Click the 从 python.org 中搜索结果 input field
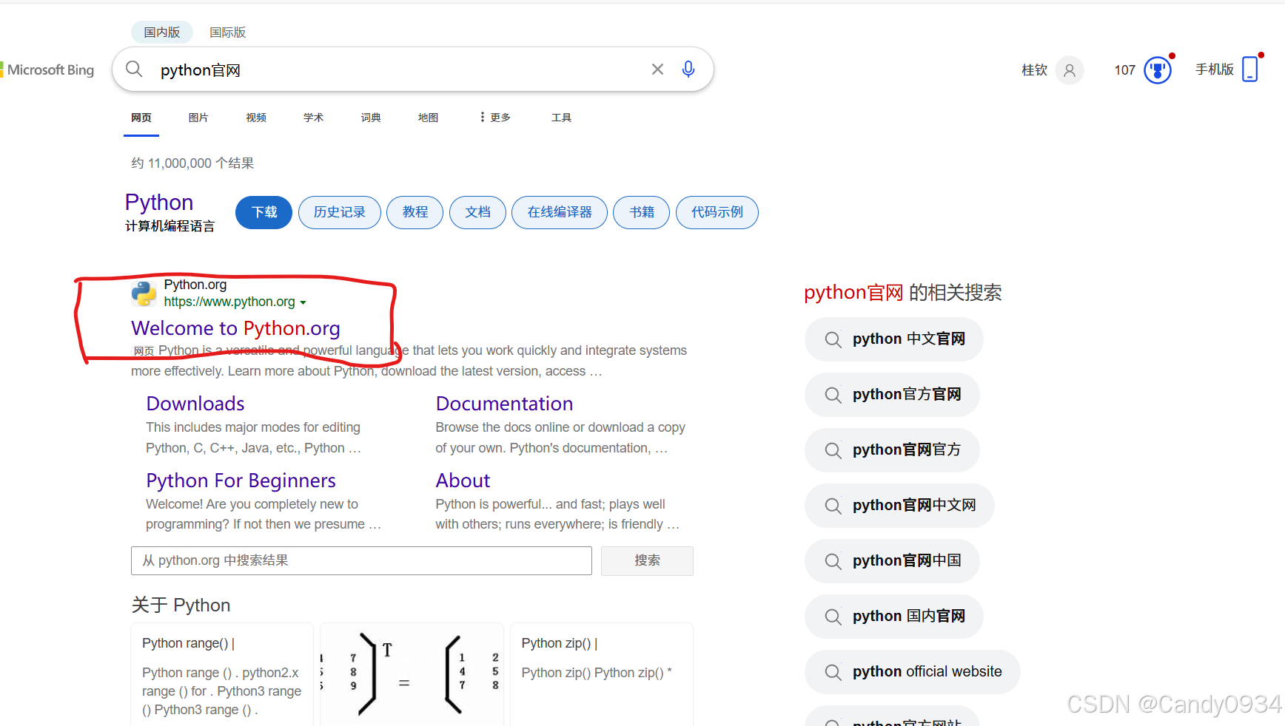The width and height of the screenshot is (1285, 726). (x=361, y=560)
